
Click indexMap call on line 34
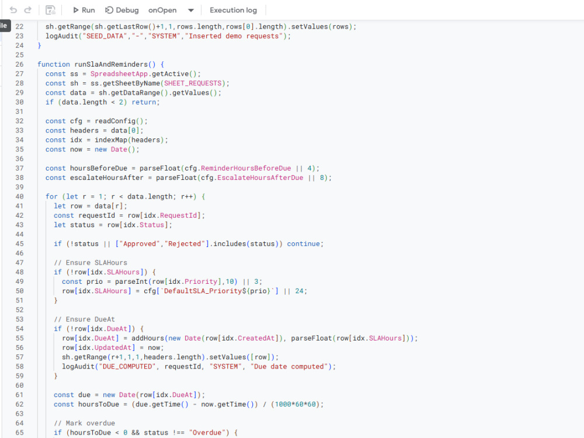point(111,140)
